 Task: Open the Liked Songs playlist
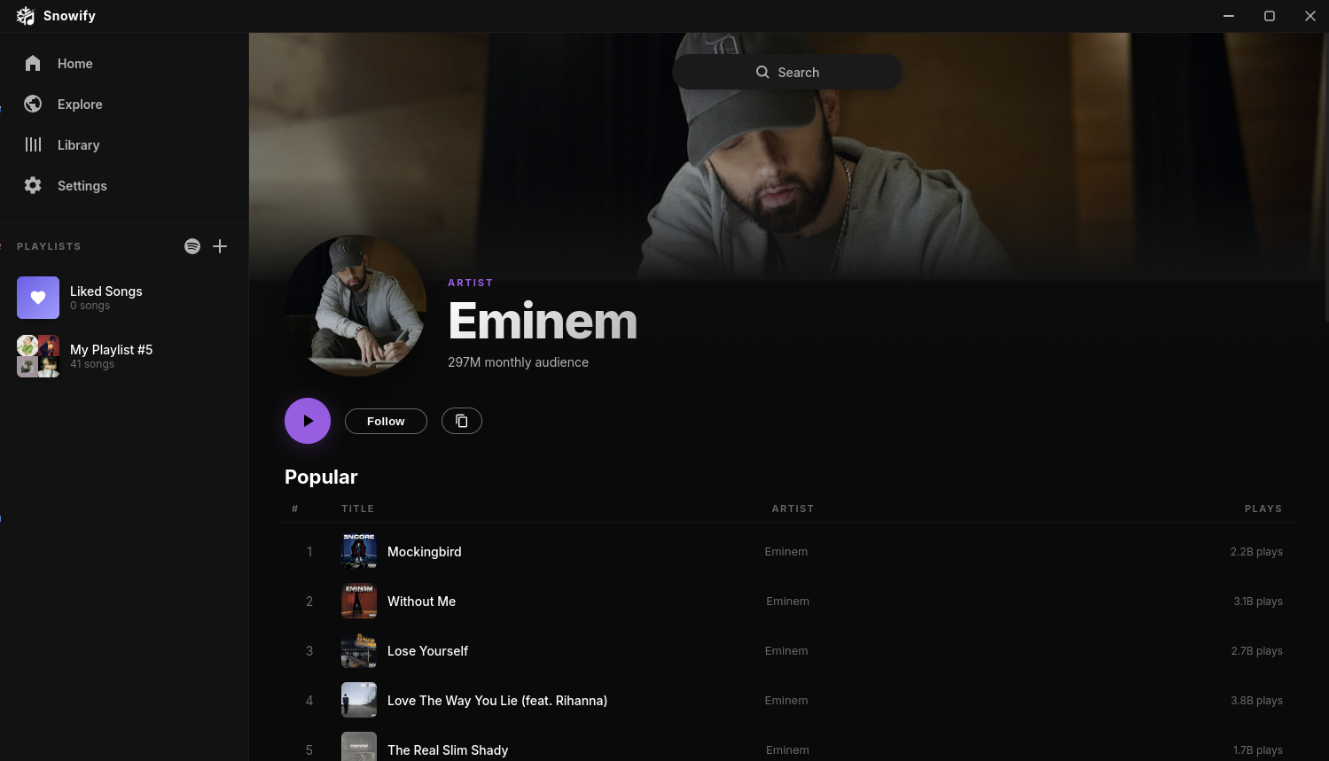coord(124,298)
